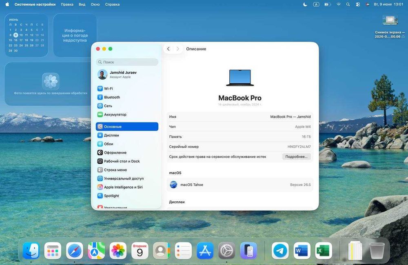Open Оформление appearance settings
Screen dimensions: 408x265
coord(127,153)
